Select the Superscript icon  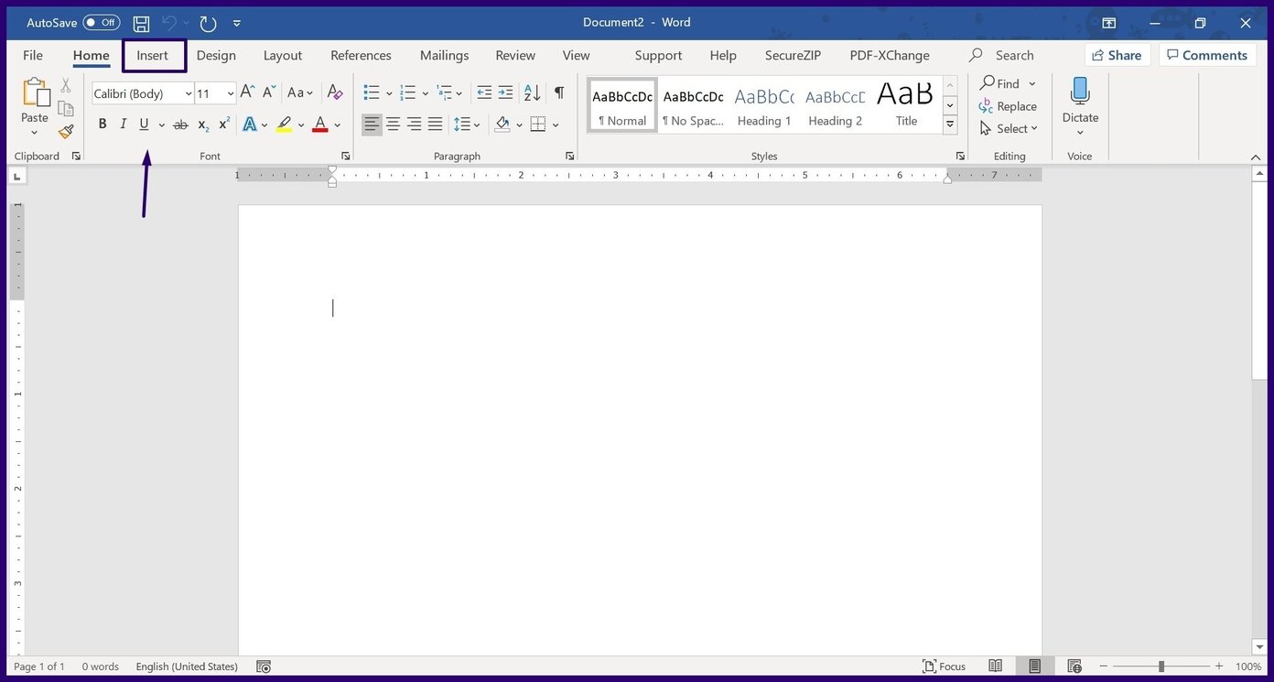[x=224, y=124]
